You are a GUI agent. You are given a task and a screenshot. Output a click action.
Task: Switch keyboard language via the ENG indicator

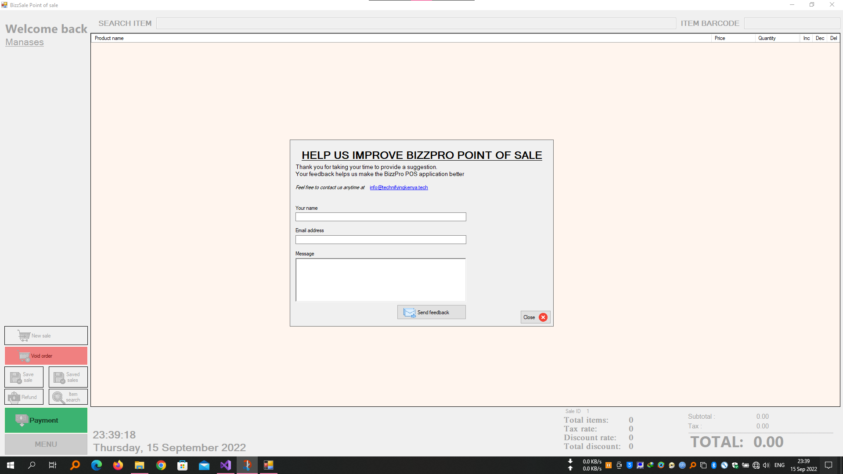(x=779, y=465)
